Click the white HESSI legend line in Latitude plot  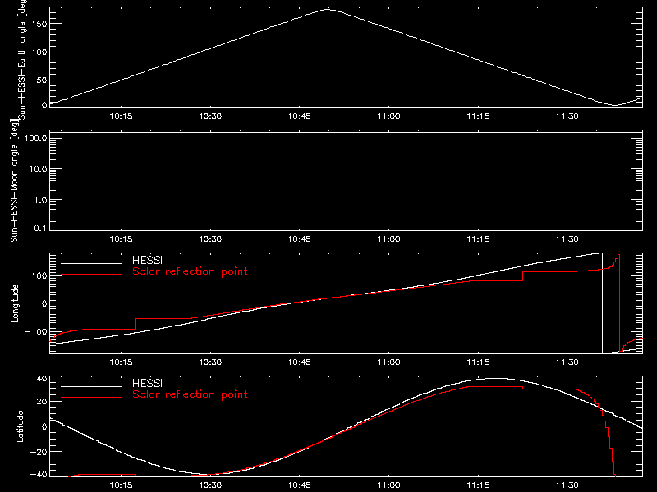pos(91,386)
